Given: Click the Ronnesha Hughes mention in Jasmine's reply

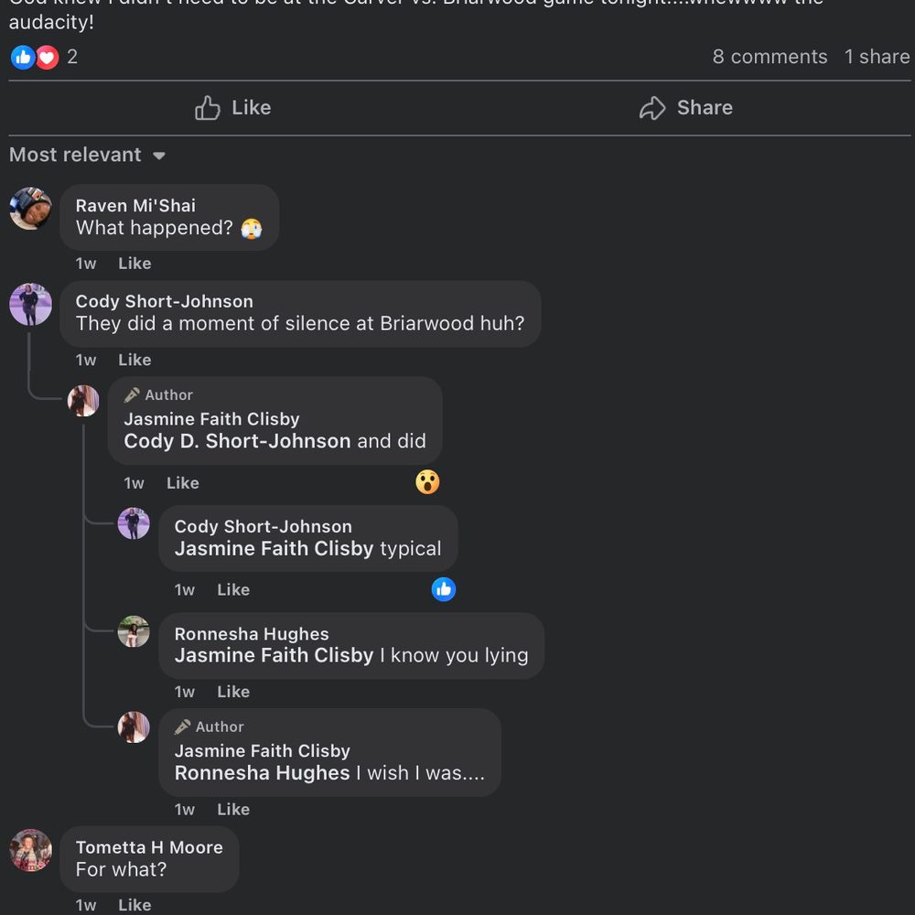Looking at the screenshot, I should point(263,773).
